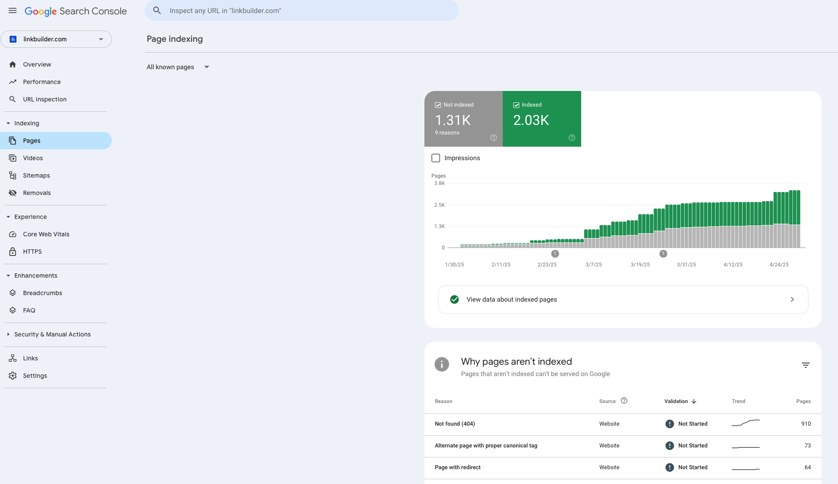Collapse the Enhancements section
838x484 pixels.
[x=8, y=276]
